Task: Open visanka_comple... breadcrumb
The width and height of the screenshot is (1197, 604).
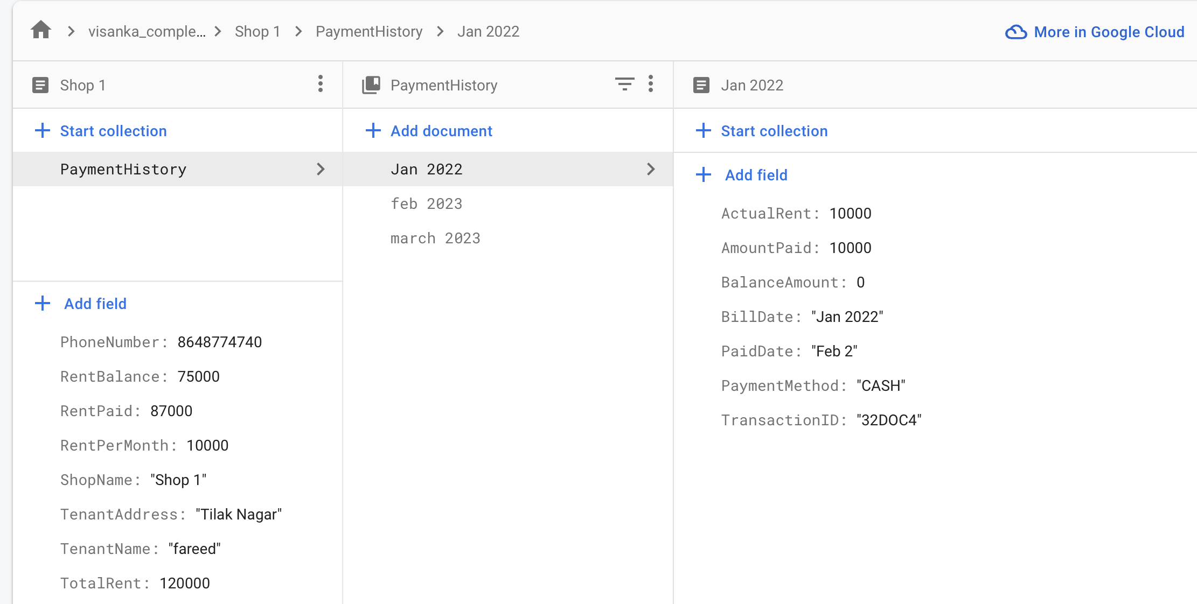Action: point(147,32)
